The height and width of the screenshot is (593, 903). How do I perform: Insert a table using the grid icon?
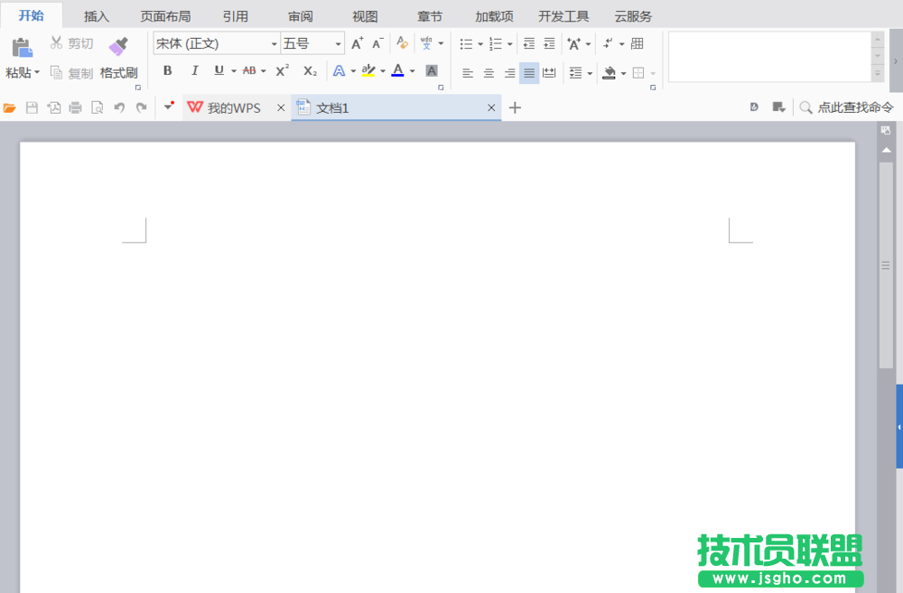pos(638,43)
